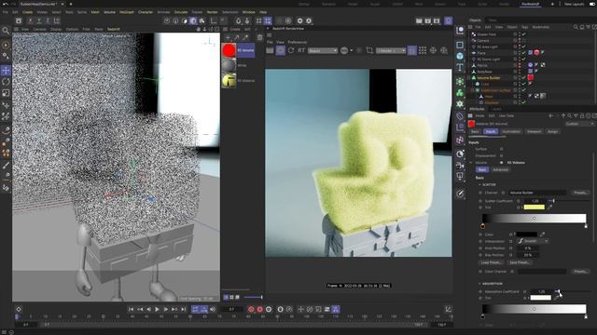The image size is (597, 335).
Task: Toggle Surface input checkbox
Action: click(502, 149)
